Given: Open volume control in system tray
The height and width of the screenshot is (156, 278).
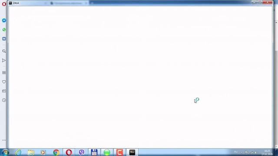Looking at the screenshot, I should 256,153.
